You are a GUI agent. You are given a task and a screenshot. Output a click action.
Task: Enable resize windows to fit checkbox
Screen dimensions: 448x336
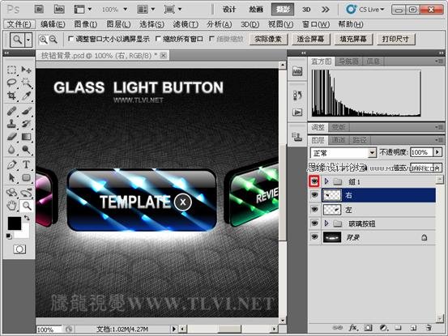[x=70, y=39]
